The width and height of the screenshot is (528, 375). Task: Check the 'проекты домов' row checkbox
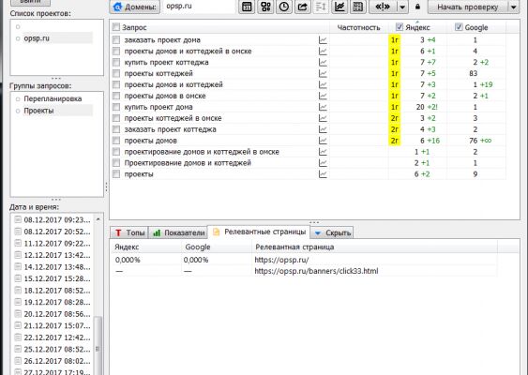click(x=116, y=141)
